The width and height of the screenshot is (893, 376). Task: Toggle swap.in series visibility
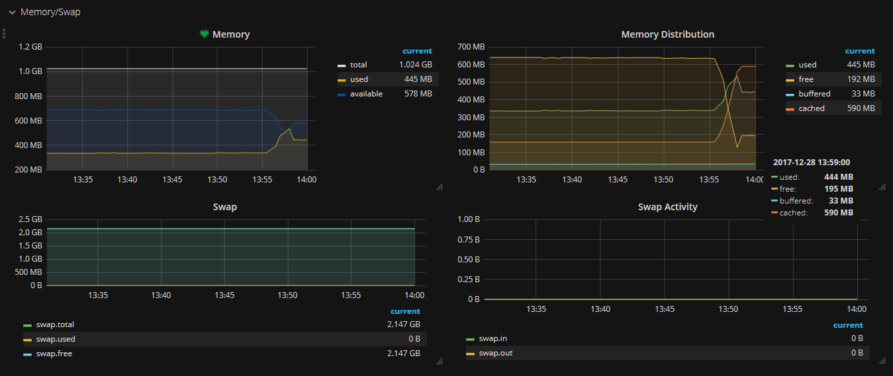coord(493,338)
